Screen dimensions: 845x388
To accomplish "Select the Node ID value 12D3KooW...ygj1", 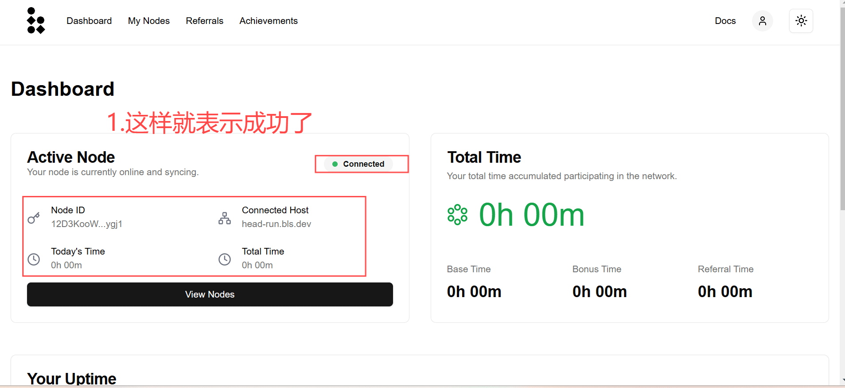I will pyautogui.click(x=86, y=224).
